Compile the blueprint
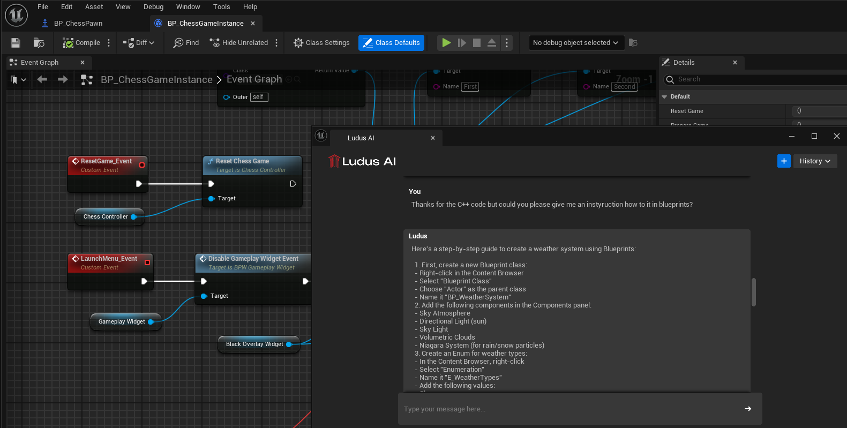Viewport: 847px width, 428px height. pos(81,43)
